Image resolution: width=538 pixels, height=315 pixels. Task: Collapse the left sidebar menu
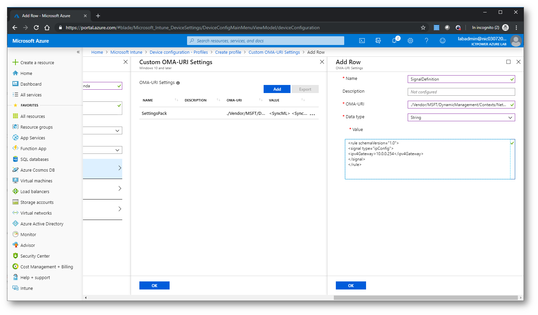pos(78,52)
